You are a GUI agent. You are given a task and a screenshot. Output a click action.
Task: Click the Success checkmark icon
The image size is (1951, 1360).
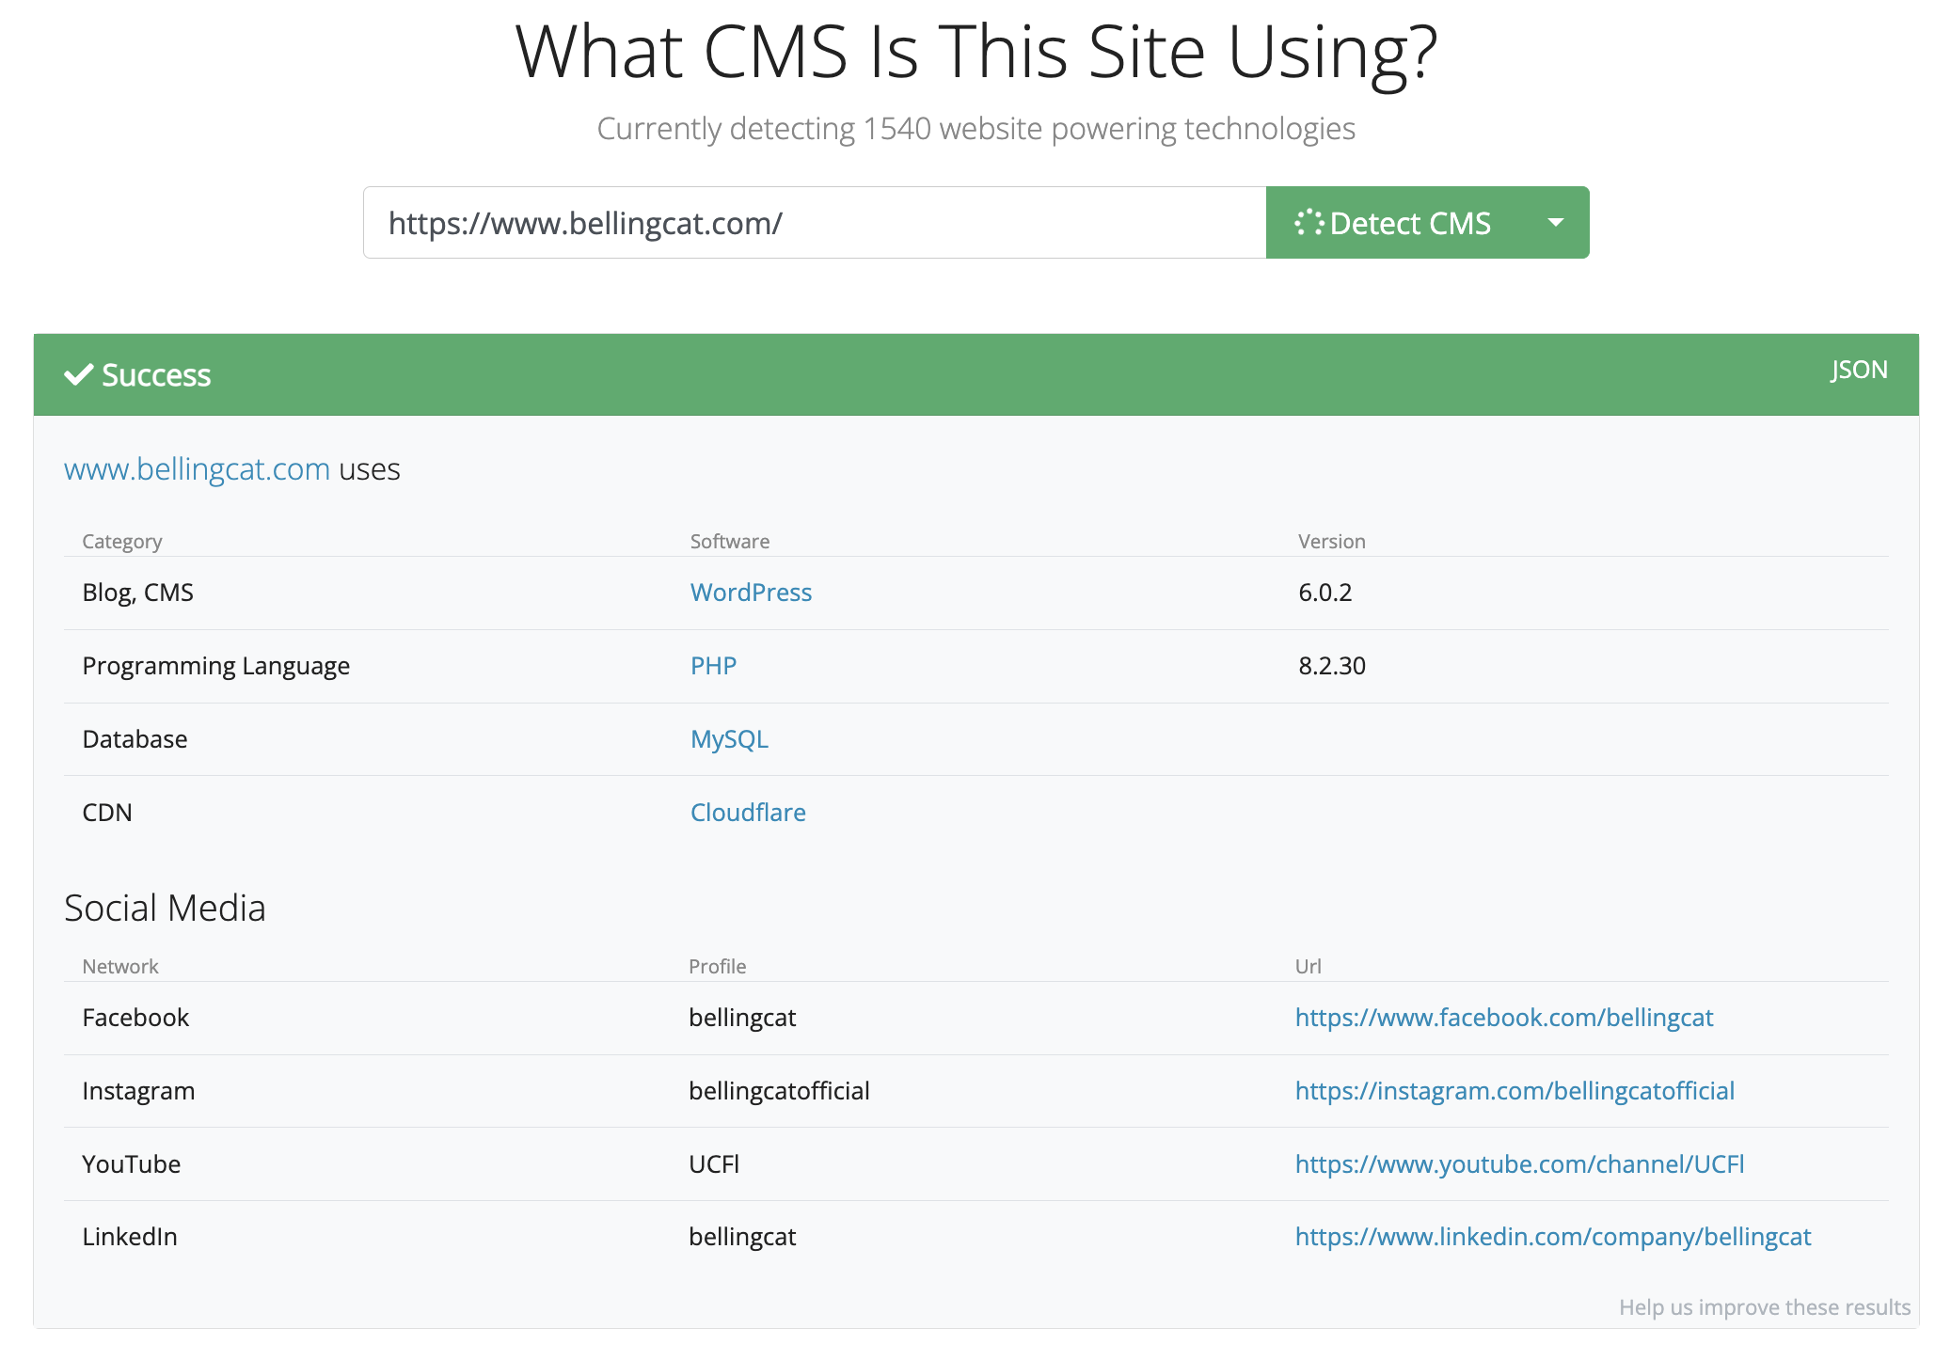(x=78, y=374)
